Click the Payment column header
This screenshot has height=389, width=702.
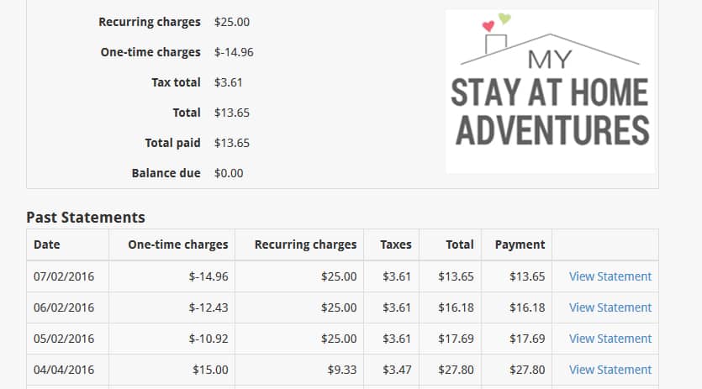click(x=520, y=244)
